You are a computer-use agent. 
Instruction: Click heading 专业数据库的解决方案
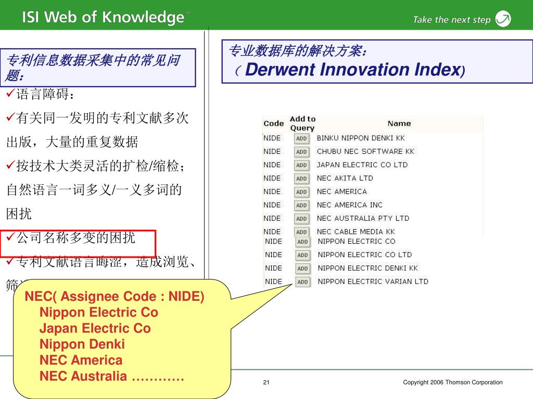(x=297, y=50)
